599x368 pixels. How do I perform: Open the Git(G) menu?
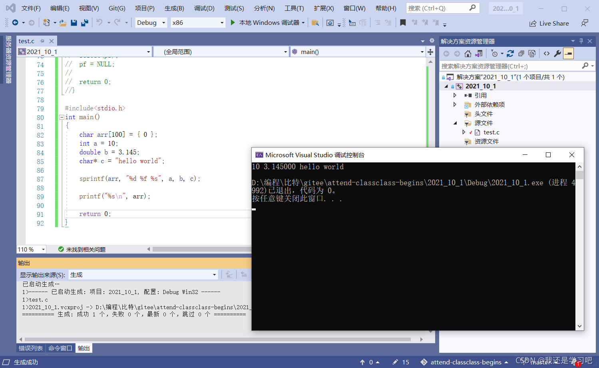point(117,8)
